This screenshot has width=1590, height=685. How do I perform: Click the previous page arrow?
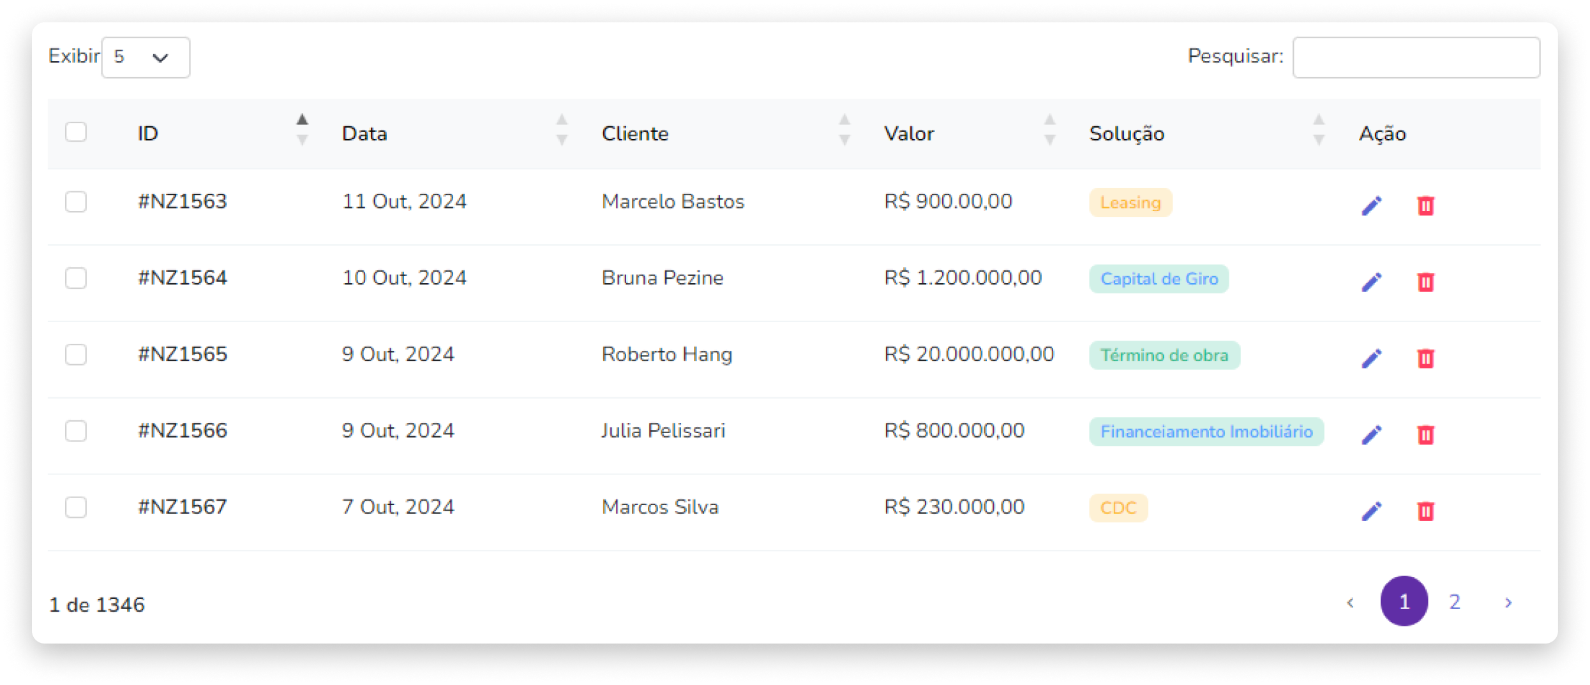[x=1350, y=602]
